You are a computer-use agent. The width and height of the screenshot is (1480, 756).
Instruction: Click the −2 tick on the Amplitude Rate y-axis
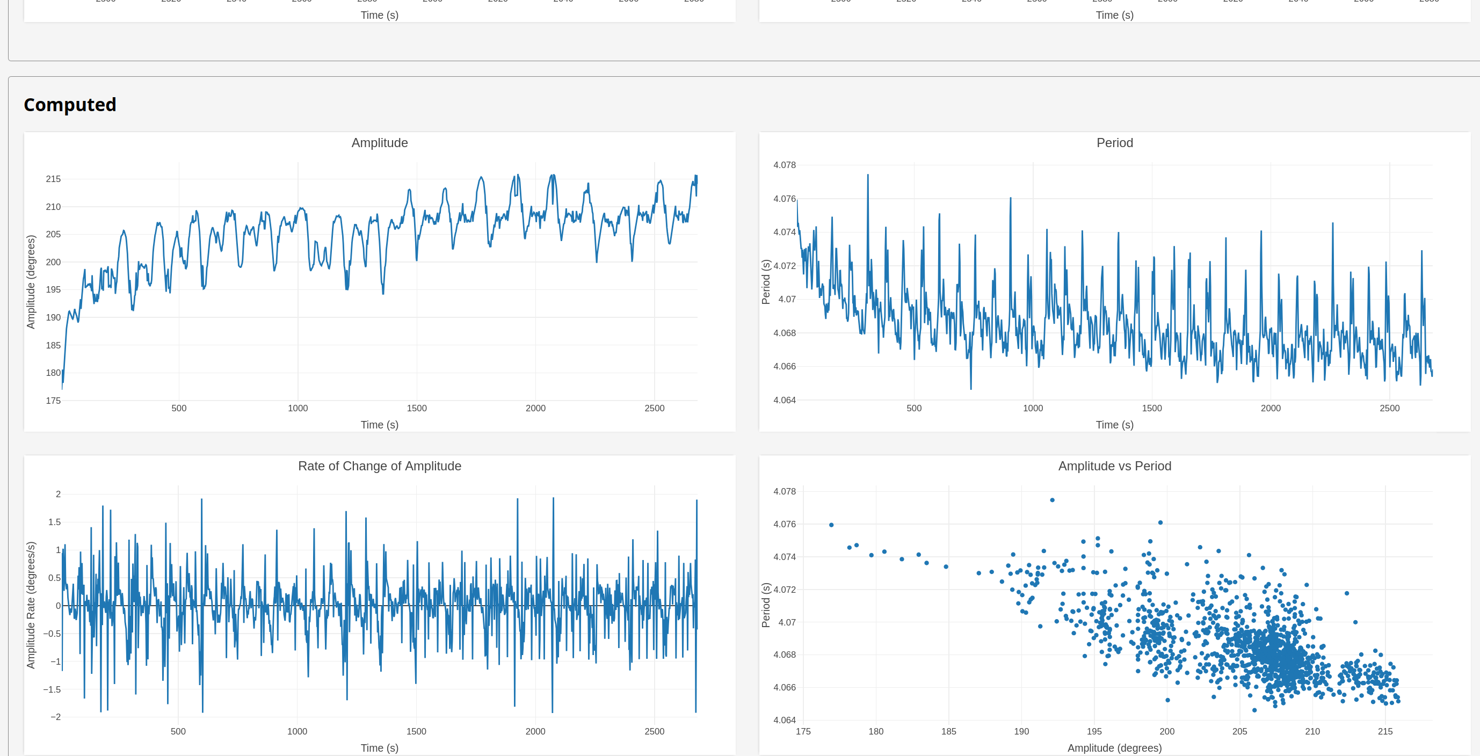click(x=55, y=716)
